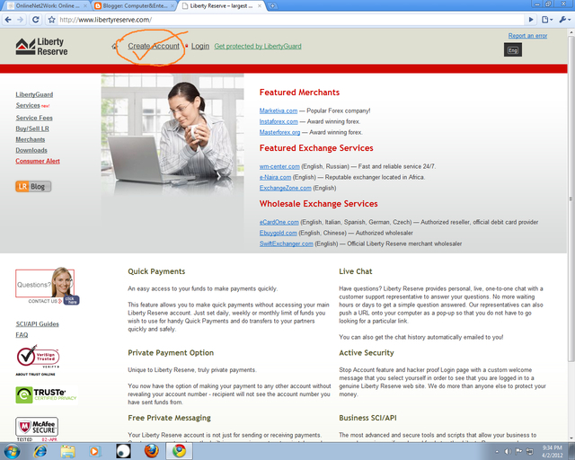
Task: Click the Action Center flag tray icon
Action: (518, 452)
